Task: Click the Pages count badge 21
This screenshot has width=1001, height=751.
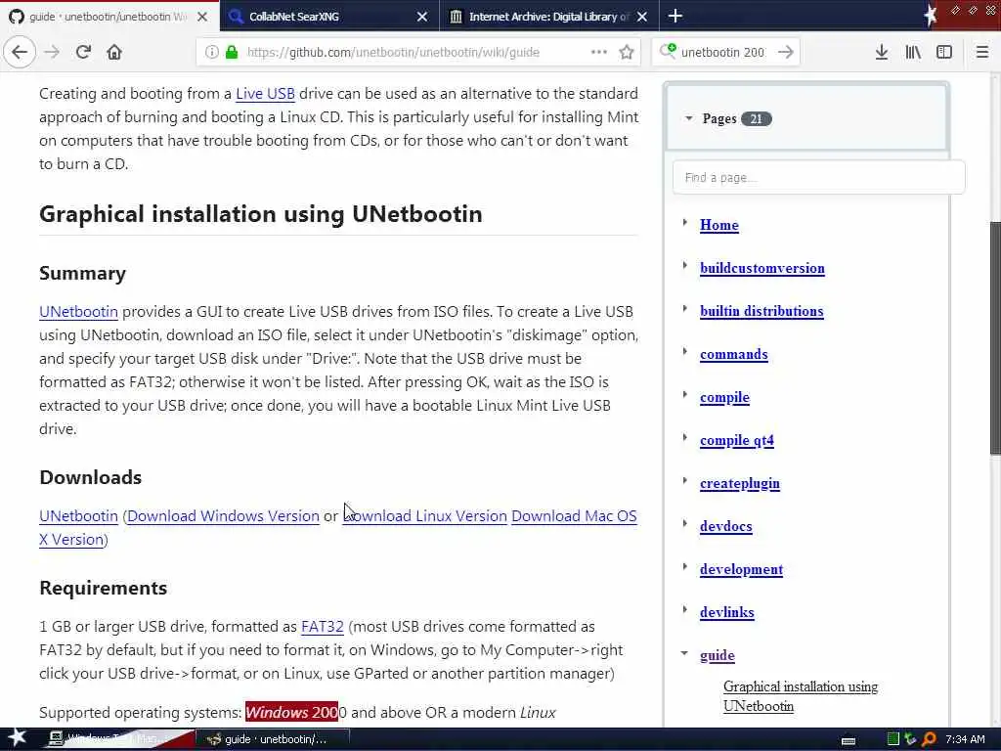Action: click(x=756, y=118)
